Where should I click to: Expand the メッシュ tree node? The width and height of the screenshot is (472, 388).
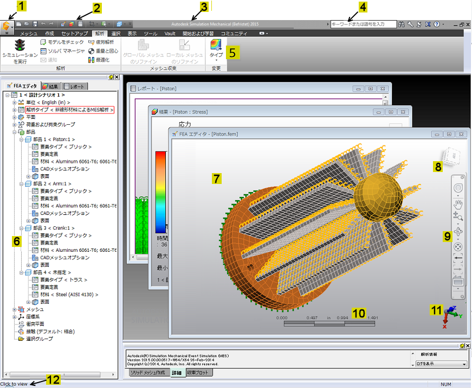click(x=14, y=310)
